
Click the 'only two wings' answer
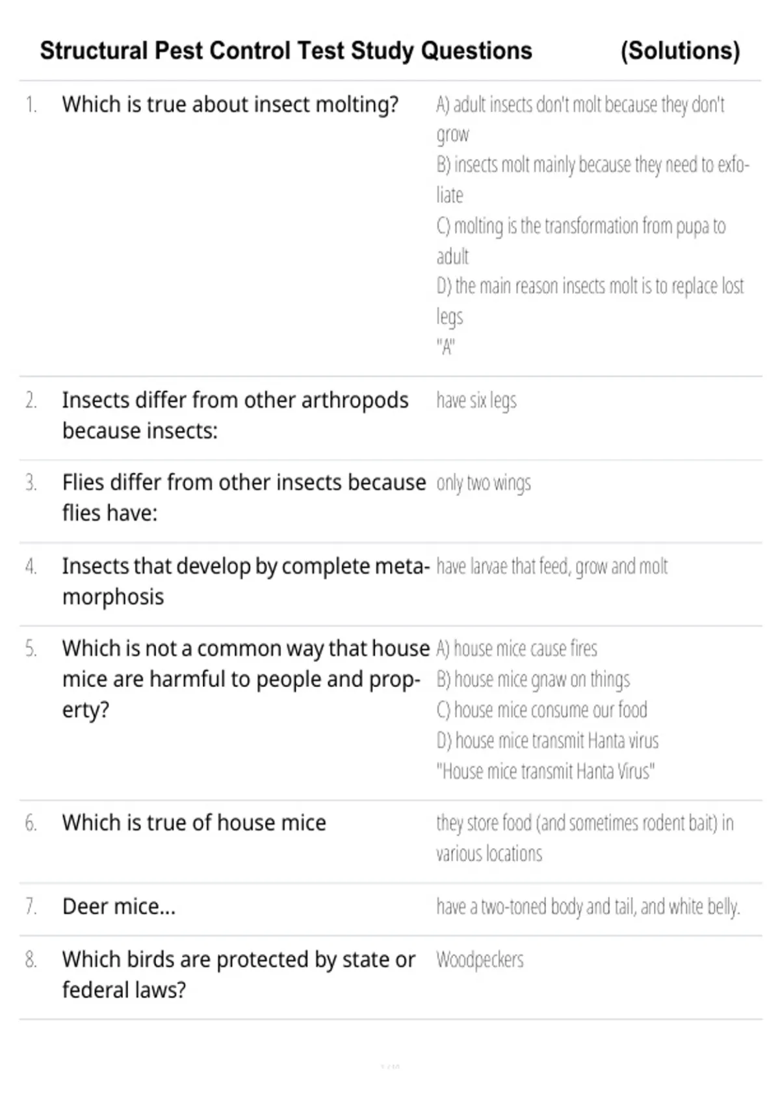[x=484, y=483]
